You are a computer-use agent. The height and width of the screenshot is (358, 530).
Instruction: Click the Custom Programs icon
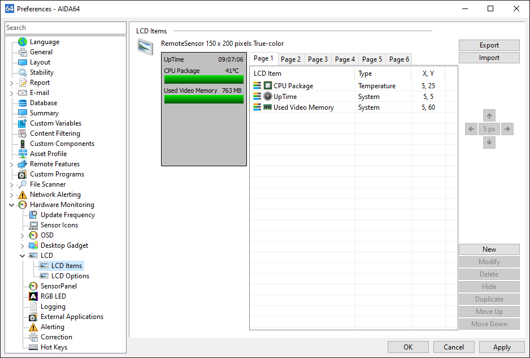tap(23, 174)
